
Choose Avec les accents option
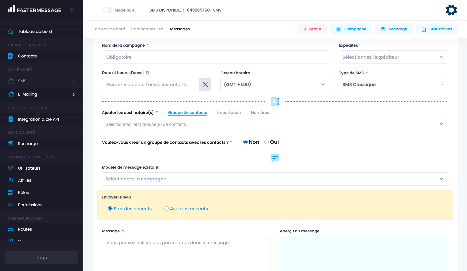(x=167, y=209)
